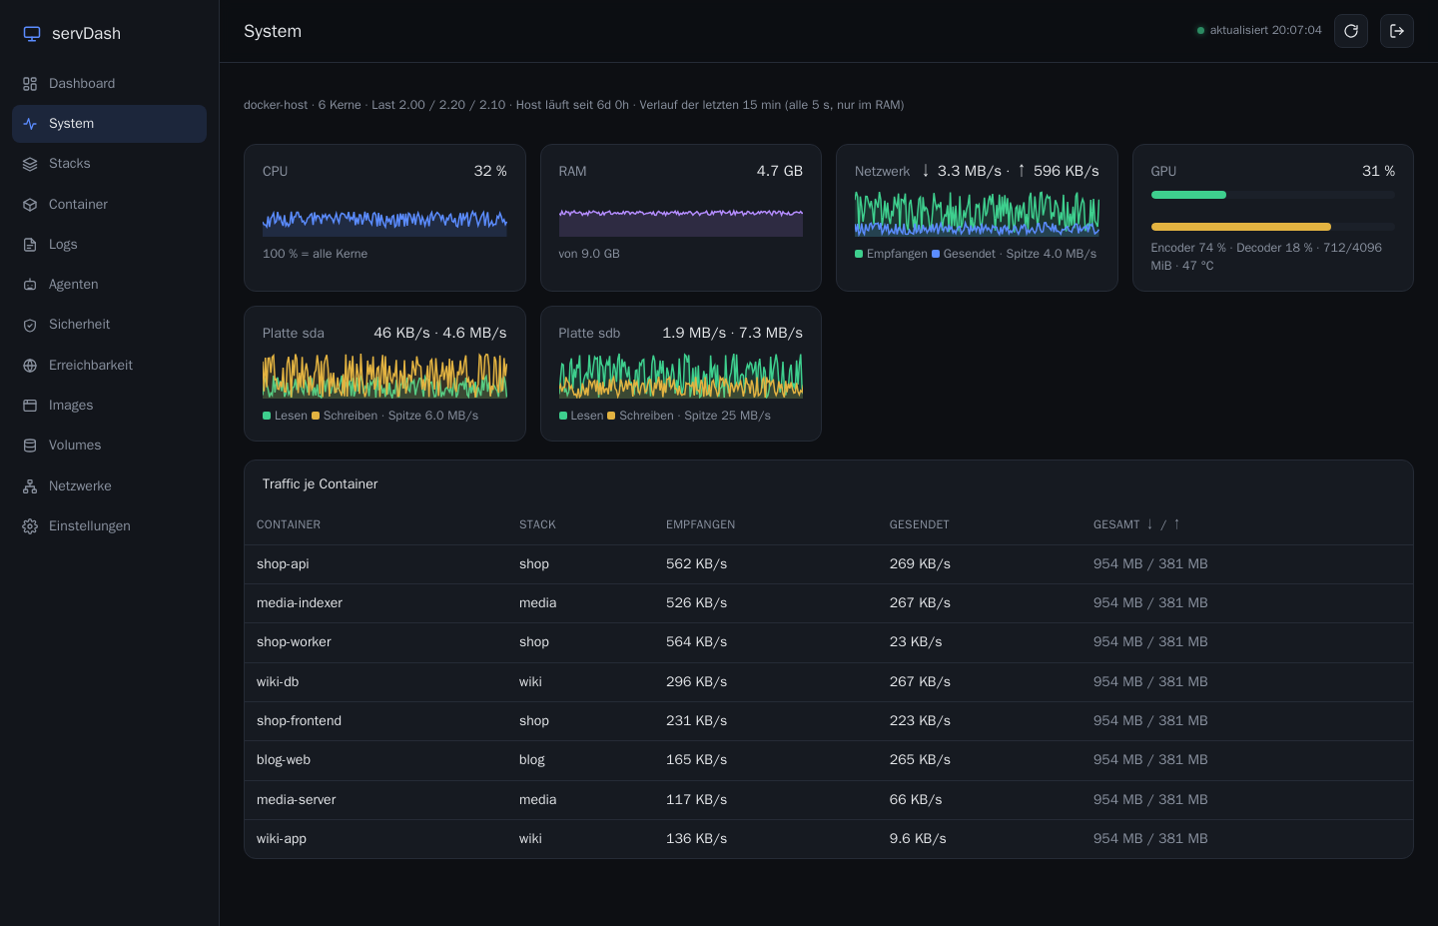Click the Sicherheit shield icon
Screen dimensions: 1438x926
coord(30,325)
